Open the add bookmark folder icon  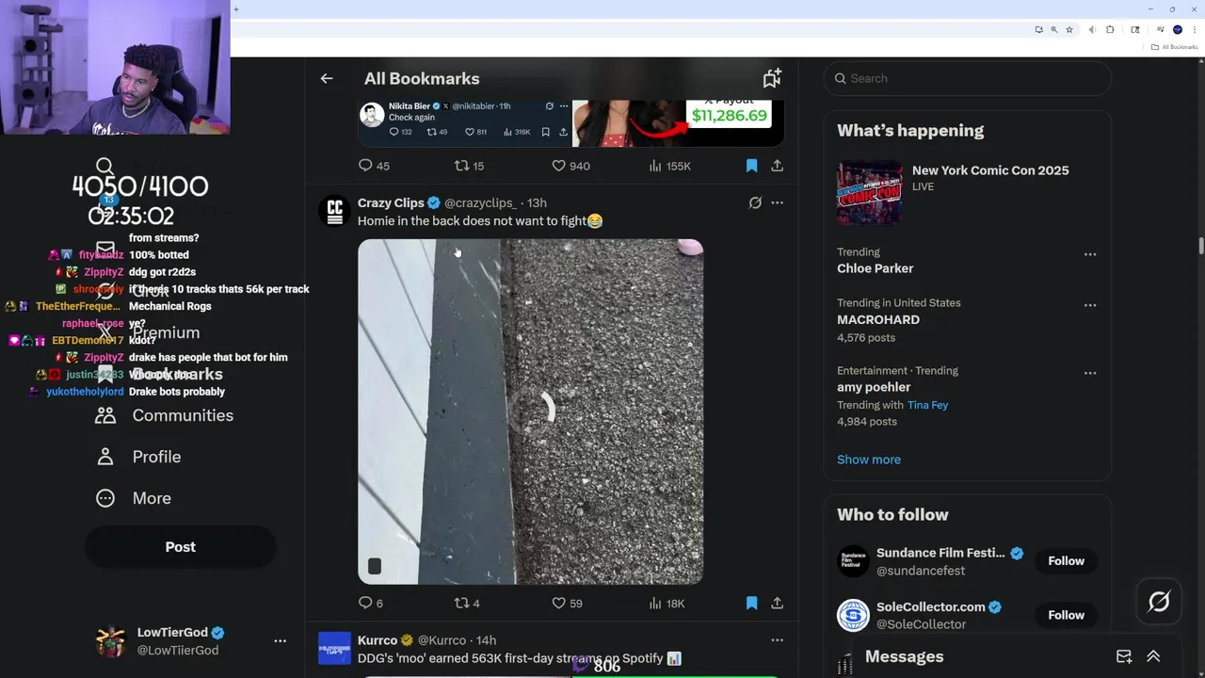(772, 78)
